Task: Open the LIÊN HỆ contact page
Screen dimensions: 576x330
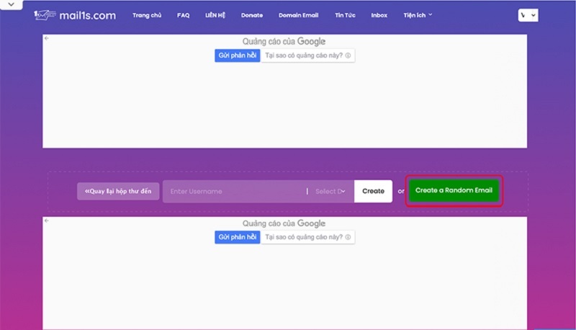Action: point(215,15)
